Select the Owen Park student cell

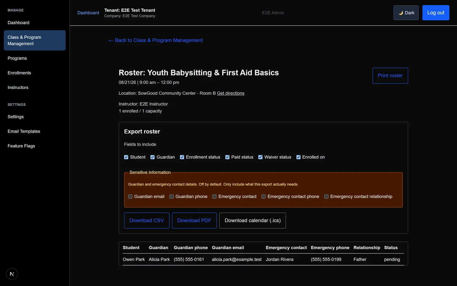pos(134,259)
